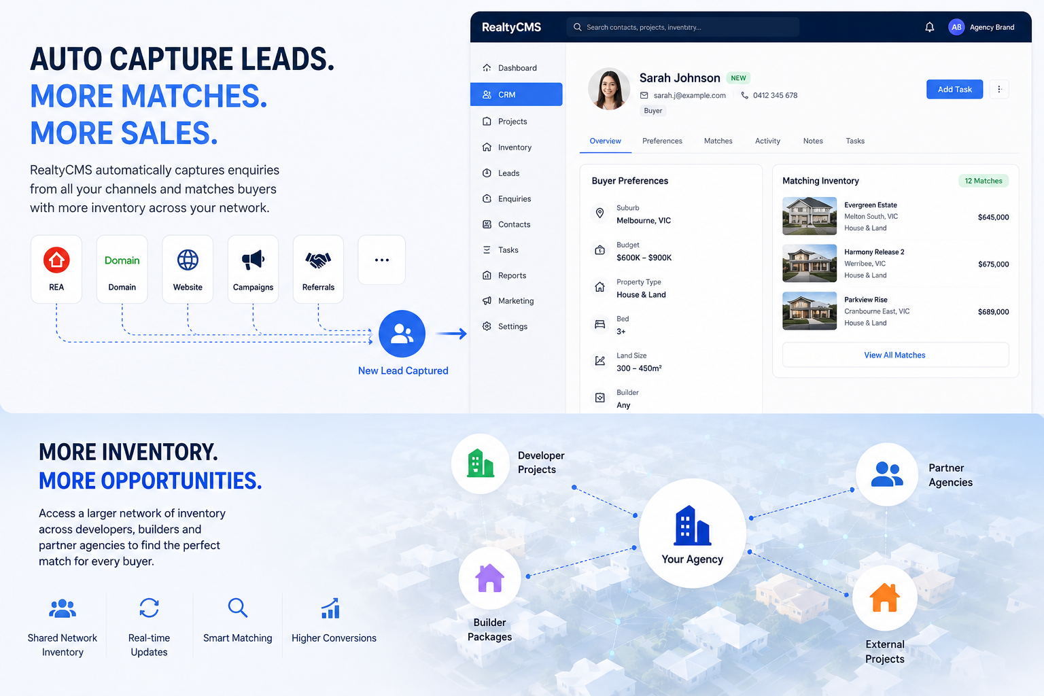Click View All Matches
Image resolution: width=1044 pixels, height=696 pixels.
point(895,355)
